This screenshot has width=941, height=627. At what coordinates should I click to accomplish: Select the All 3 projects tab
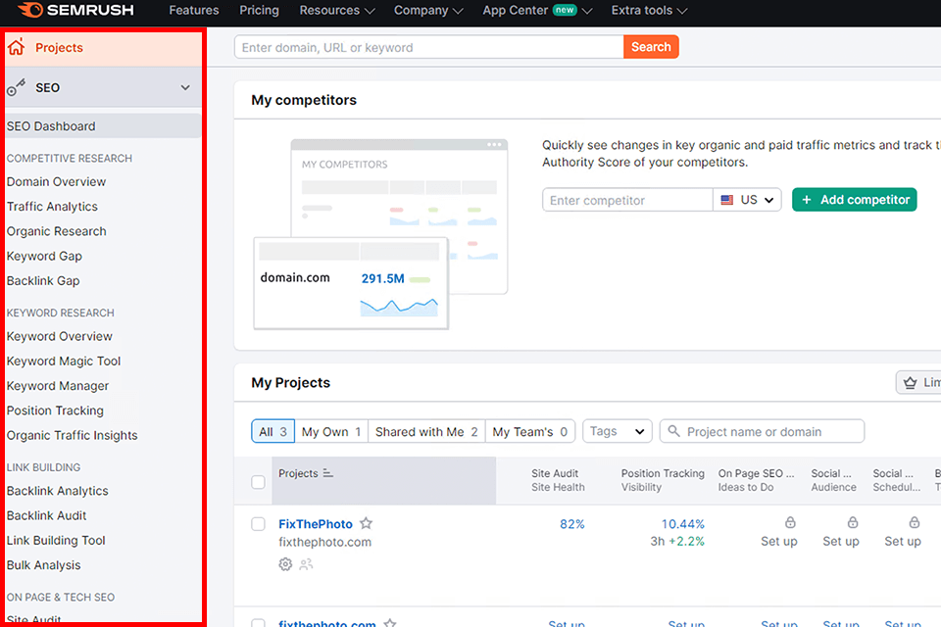point(273,431)
